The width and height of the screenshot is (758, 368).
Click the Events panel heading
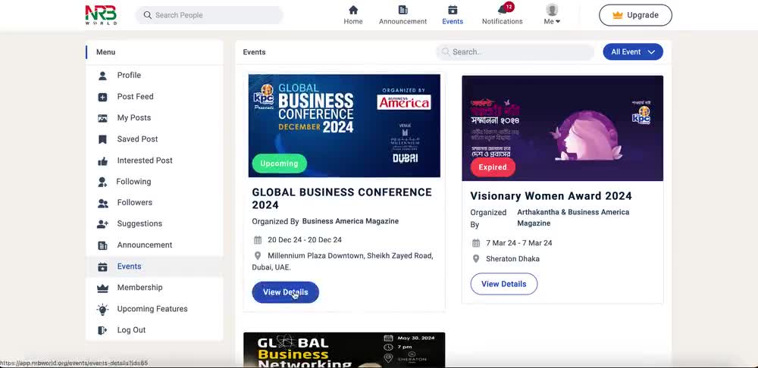point(254,52)
